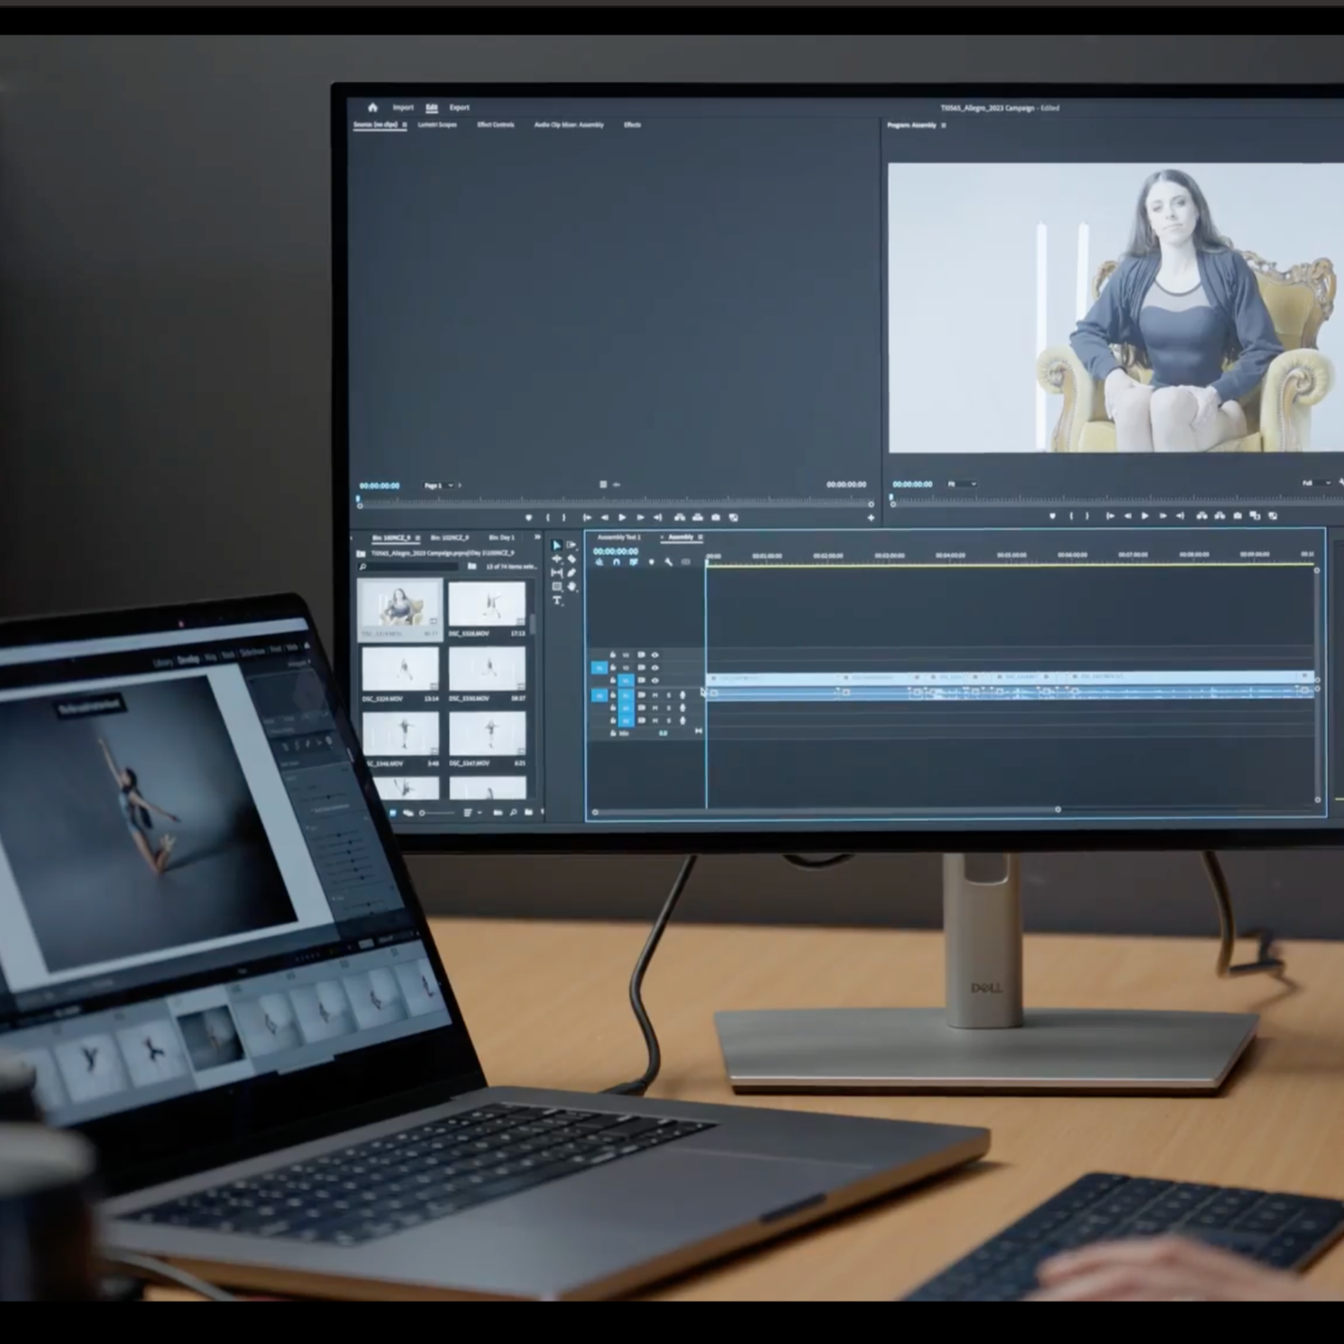
Task: Lock the V3 video track
Action: coord(613,655)
